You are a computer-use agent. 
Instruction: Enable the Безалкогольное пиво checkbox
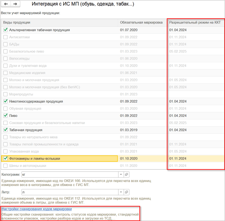tap(5, 51)
